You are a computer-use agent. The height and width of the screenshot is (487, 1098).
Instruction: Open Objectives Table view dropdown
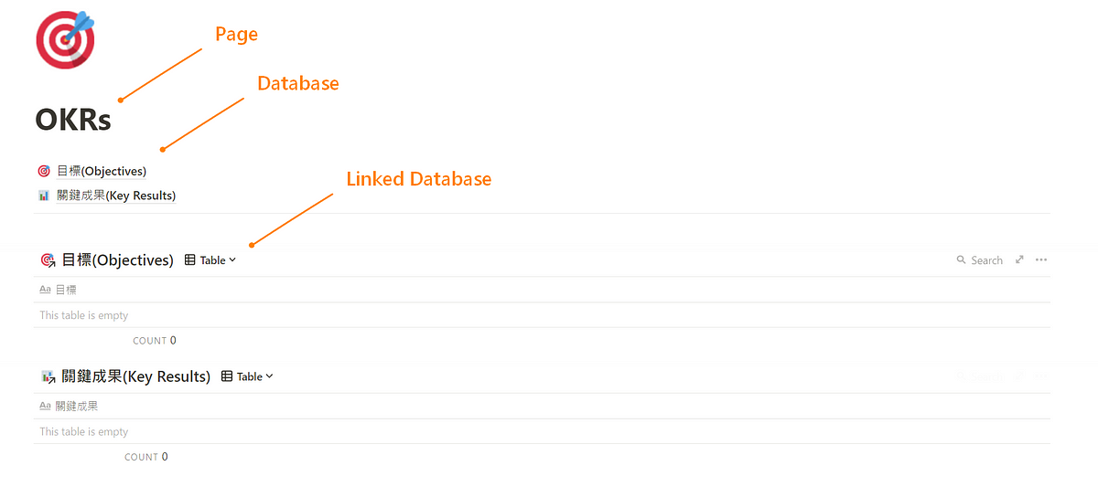[x=210, y=260]
